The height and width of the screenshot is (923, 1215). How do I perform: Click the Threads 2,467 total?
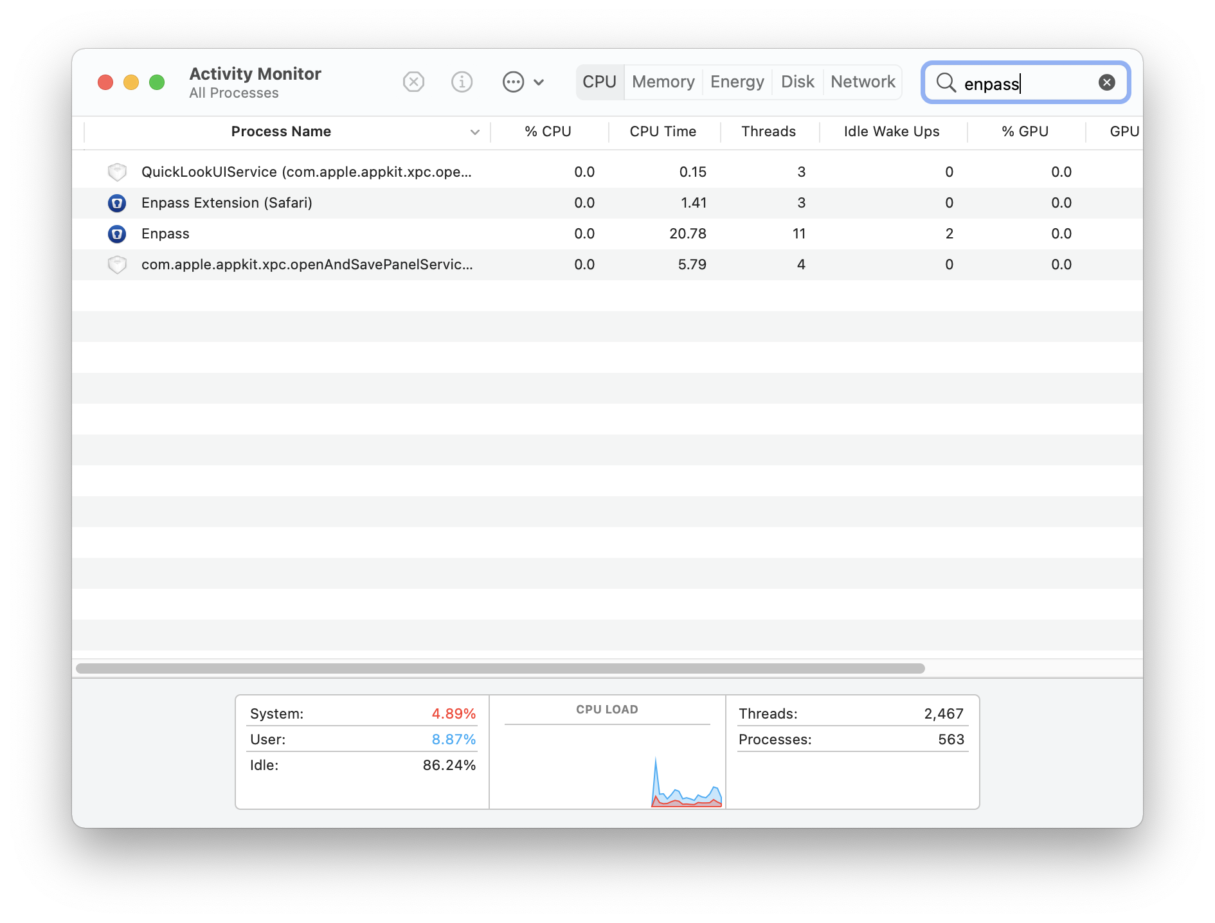point(944,714)
